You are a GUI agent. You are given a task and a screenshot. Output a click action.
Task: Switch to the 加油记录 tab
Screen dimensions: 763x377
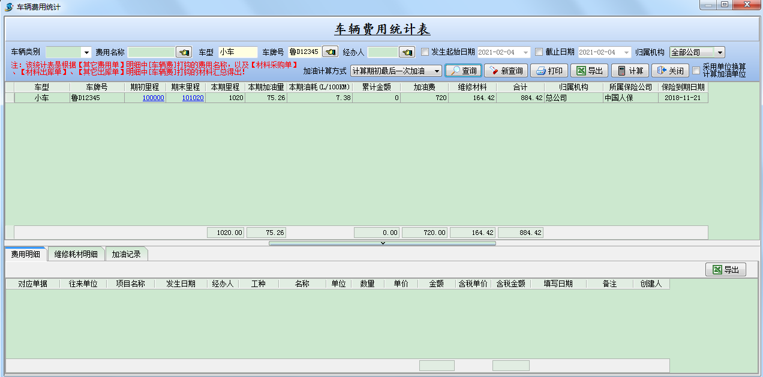tap(126, 254)
